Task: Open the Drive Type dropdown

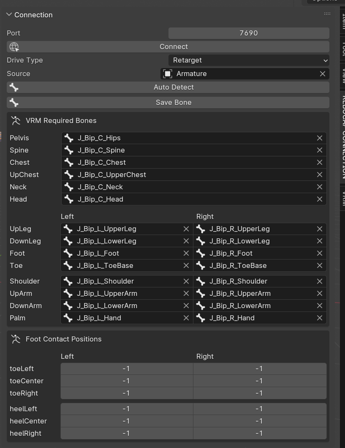Action: click(248, 60)
